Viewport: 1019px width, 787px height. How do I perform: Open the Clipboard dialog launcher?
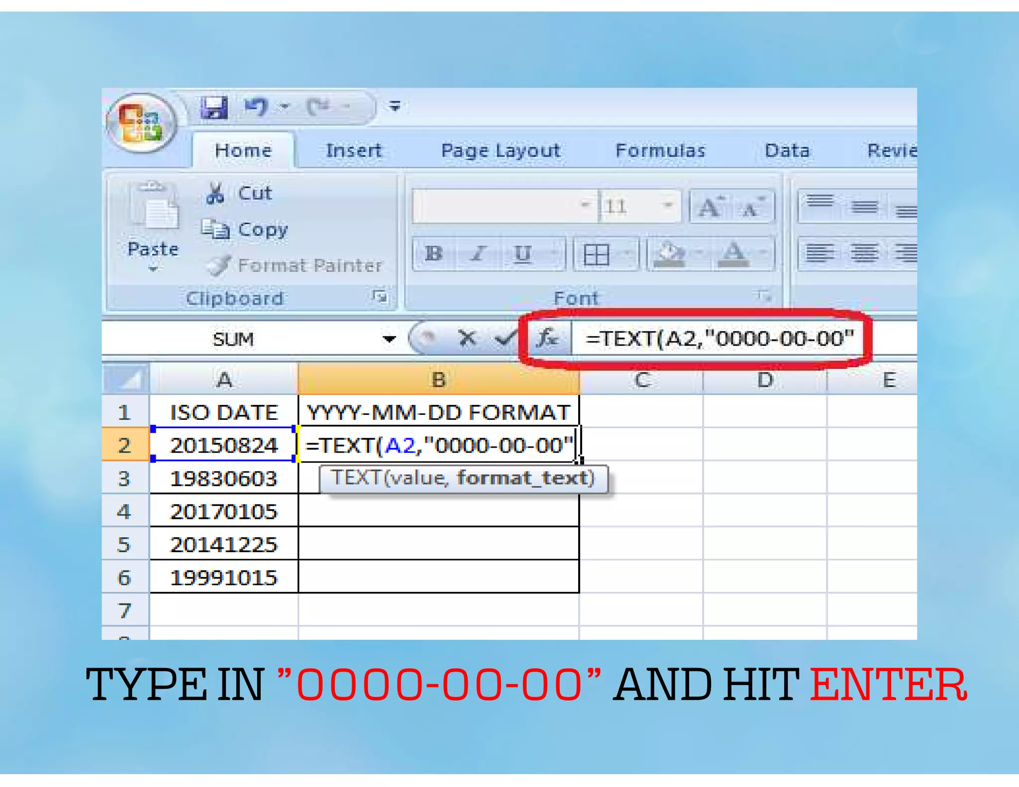(x=379, y=296)
